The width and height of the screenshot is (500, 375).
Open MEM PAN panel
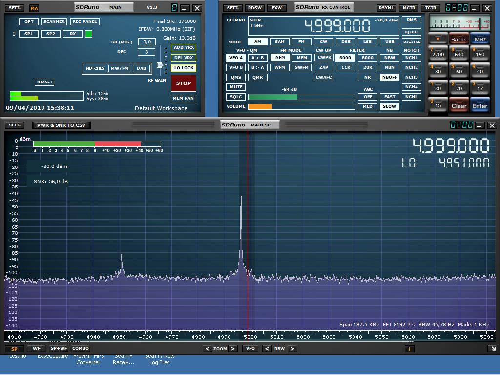[x=184, y=98]
